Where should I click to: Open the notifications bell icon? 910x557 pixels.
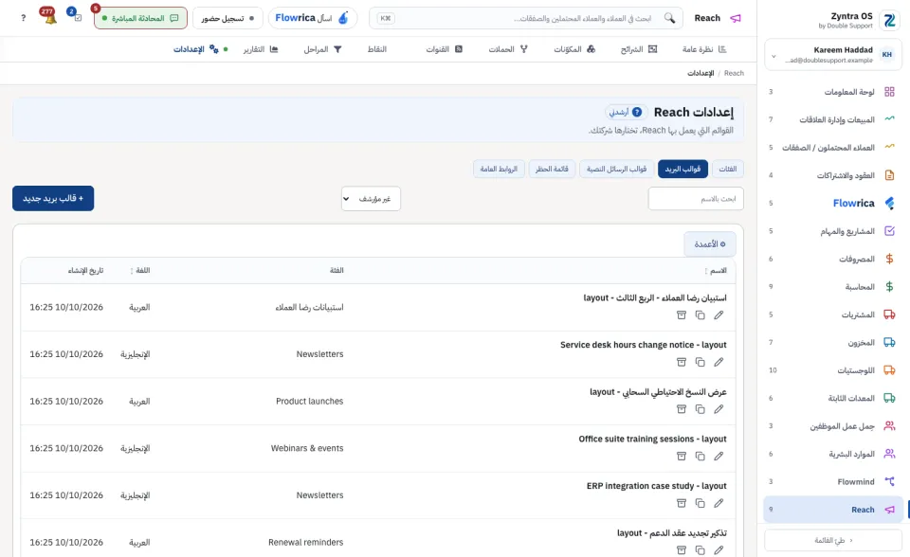[50, 17]
